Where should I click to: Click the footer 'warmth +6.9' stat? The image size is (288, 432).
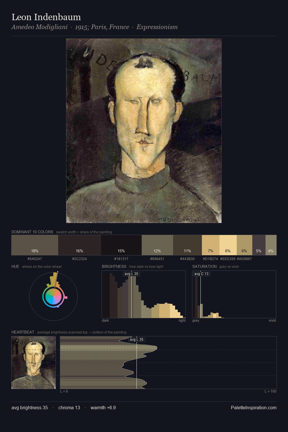(x=103, y=408)
